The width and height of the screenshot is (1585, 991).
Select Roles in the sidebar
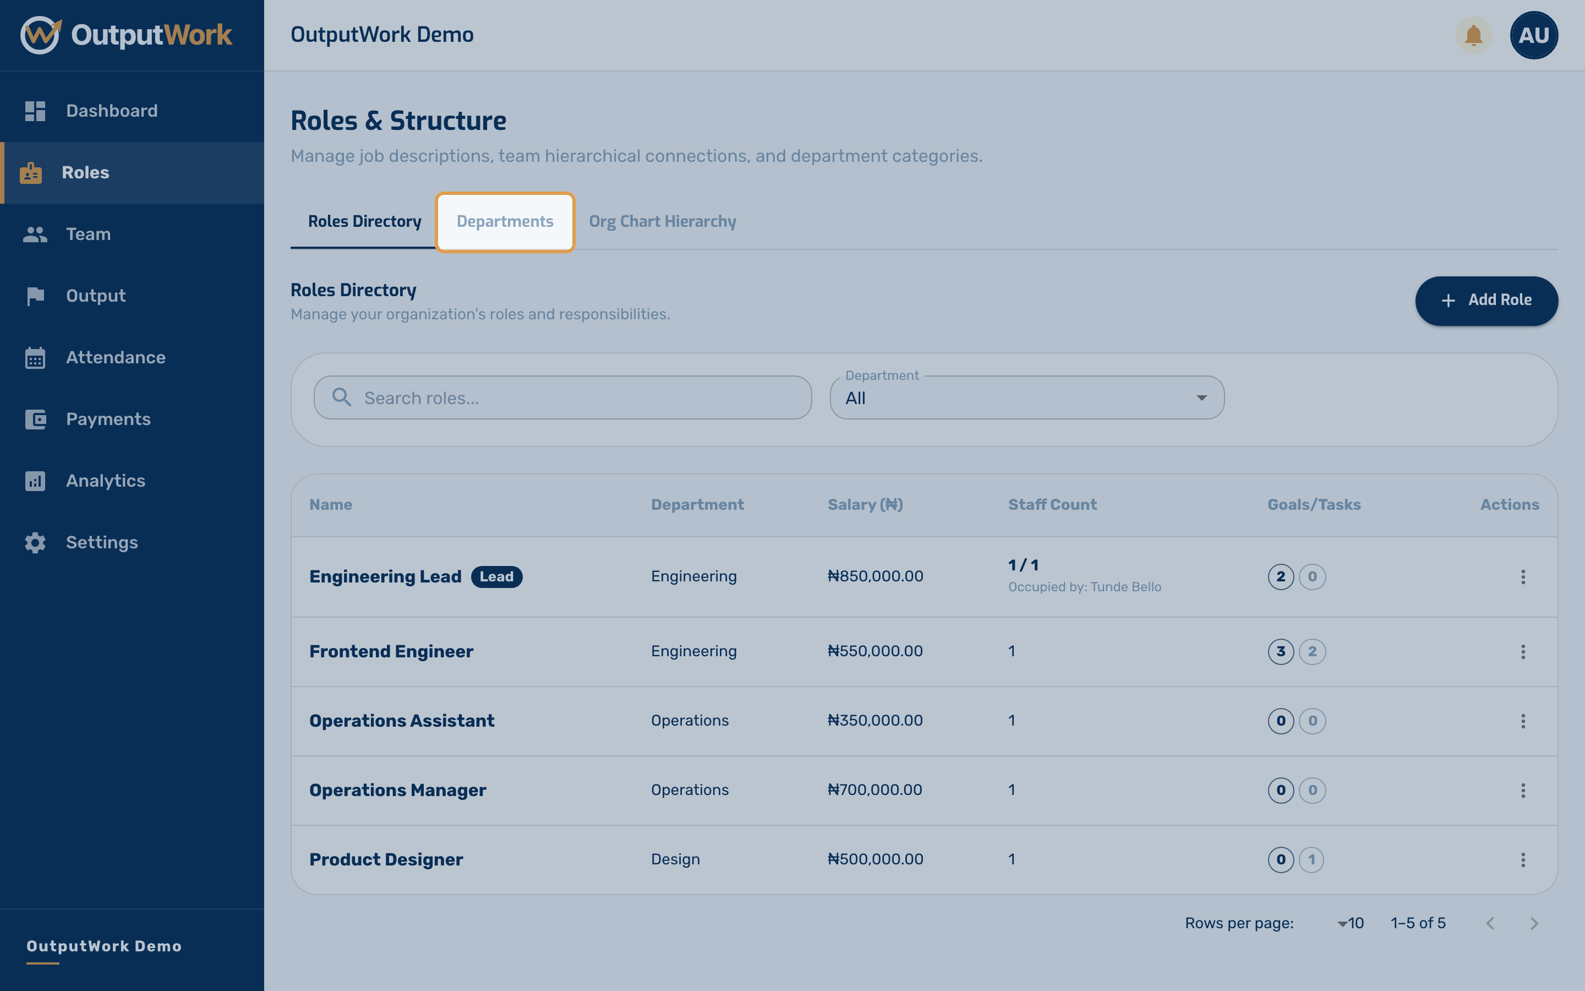(x=132, y=172)
